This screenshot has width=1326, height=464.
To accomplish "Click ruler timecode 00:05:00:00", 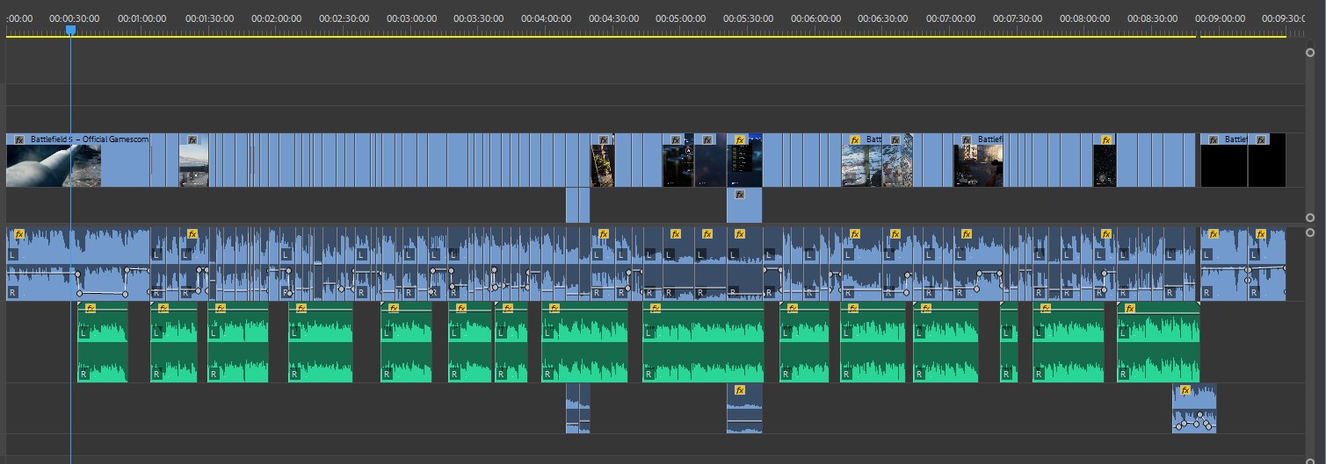I will (680, 18).
